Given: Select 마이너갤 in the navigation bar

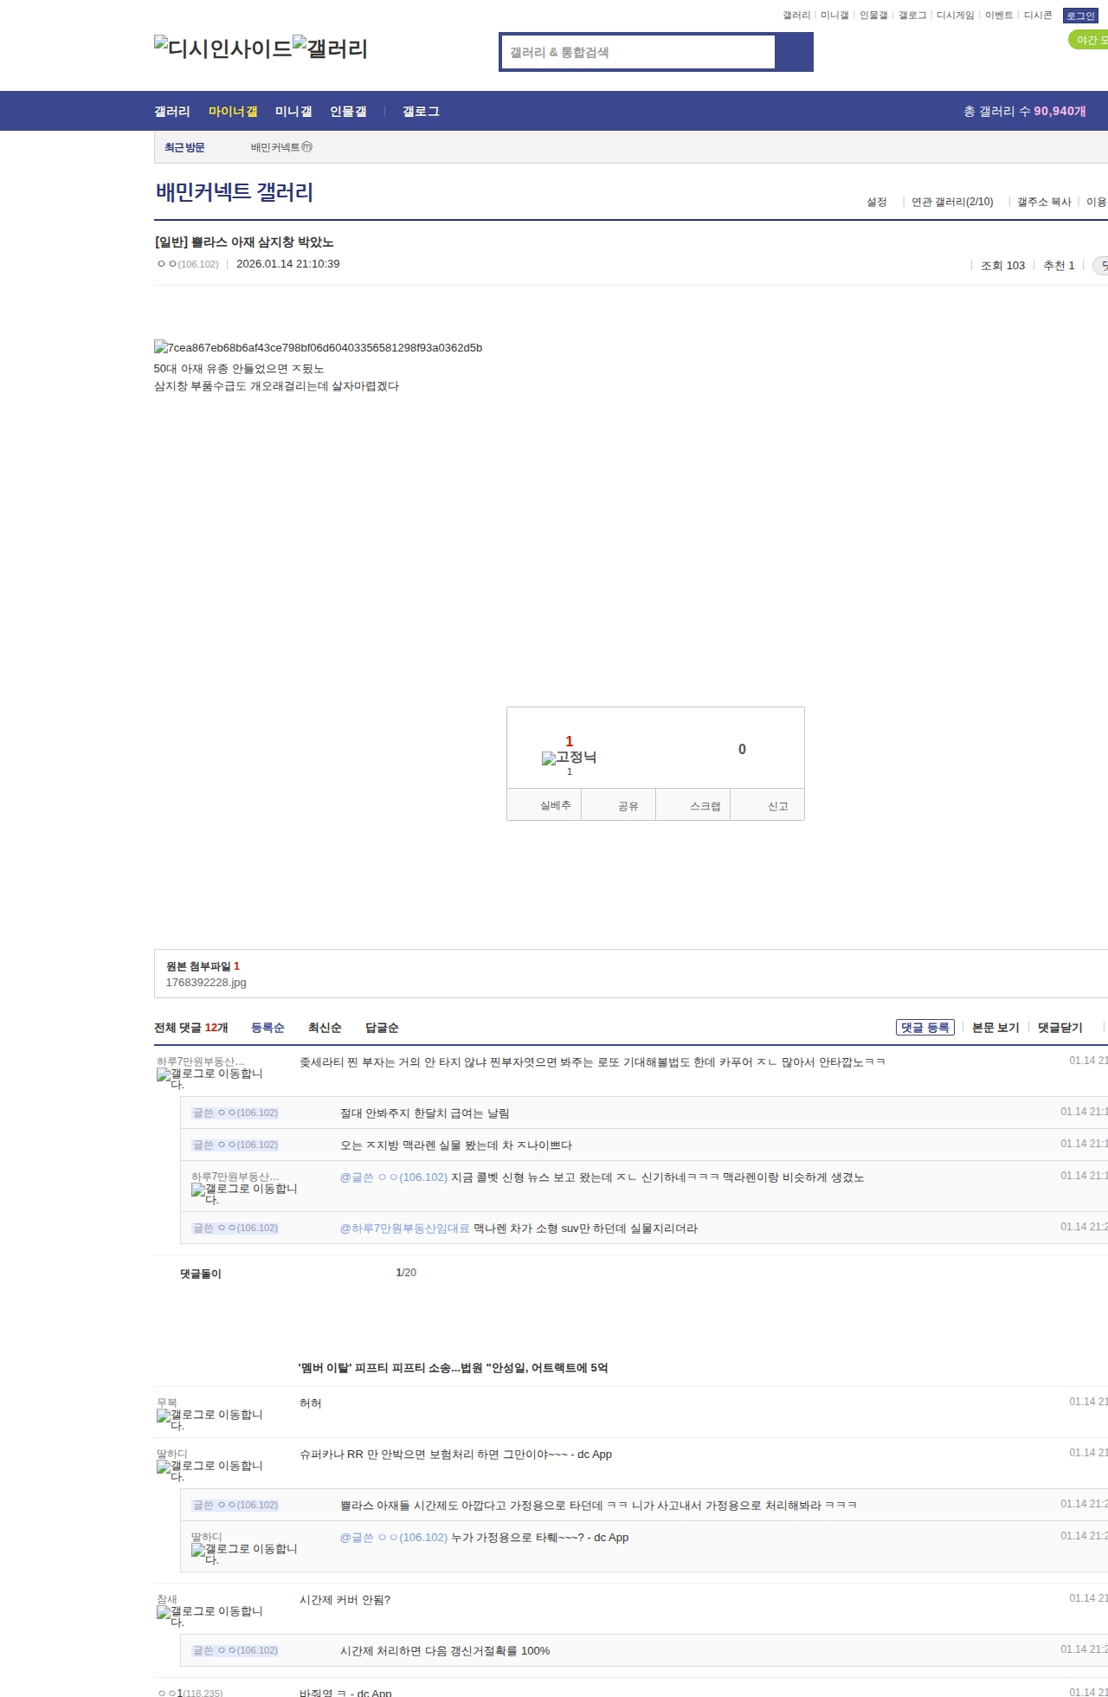Looking at the screenshot, I should click(x=233, y=111).
